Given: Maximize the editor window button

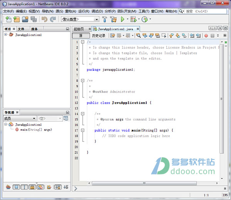Looking at the screenshot, I should [x=225, y=28].
